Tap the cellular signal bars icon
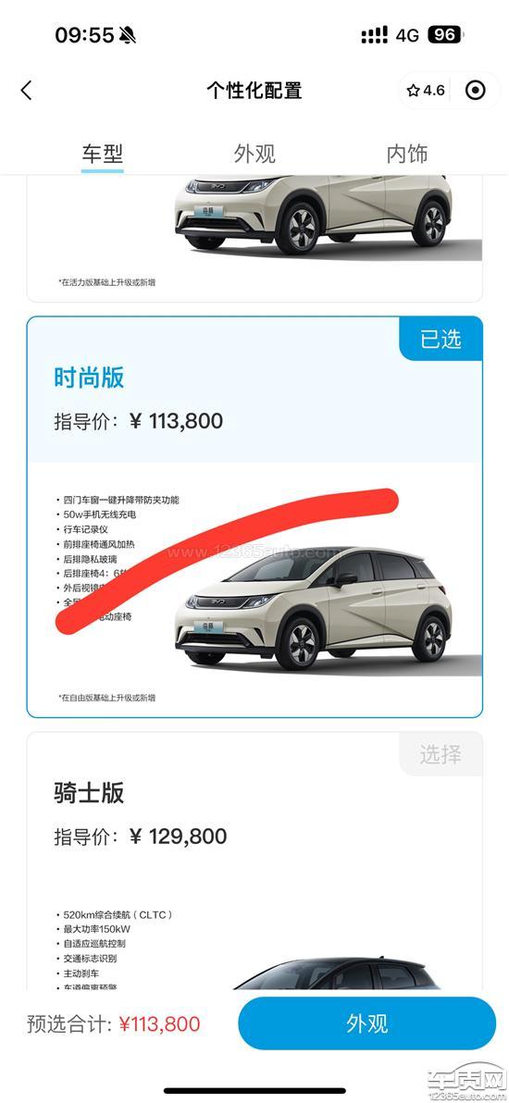 (374, 34)
